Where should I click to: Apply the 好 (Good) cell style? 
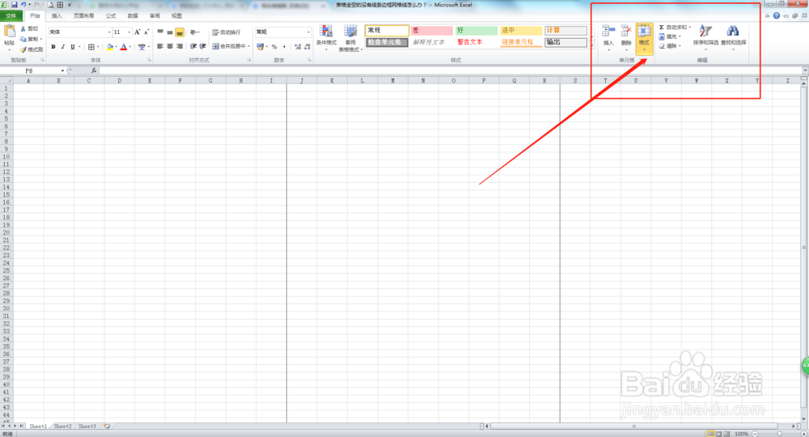click(x=477, y=31)
